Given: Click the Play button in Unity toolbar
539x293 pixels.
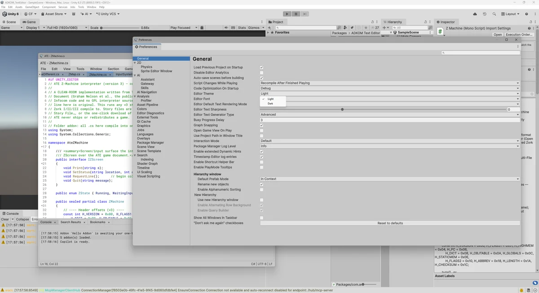Looking at the screenshot, I should point(287,14).
